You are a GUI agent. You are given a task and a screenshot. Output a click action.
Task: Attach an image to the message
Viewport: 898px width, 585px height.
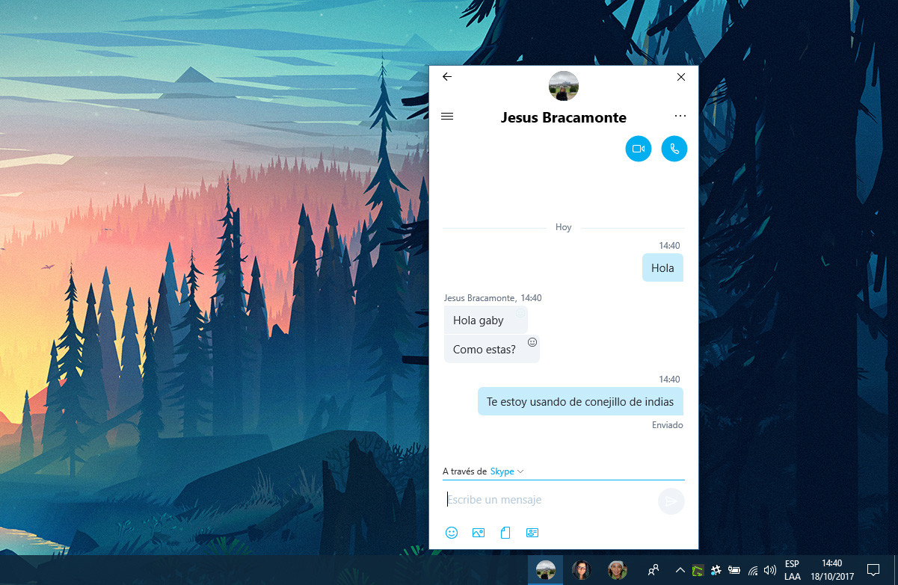tap(479, 533)
